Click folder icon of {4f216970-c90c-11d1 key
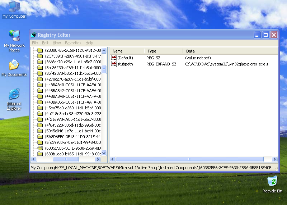This screenshot has height=205, width=287. point(40,119)
